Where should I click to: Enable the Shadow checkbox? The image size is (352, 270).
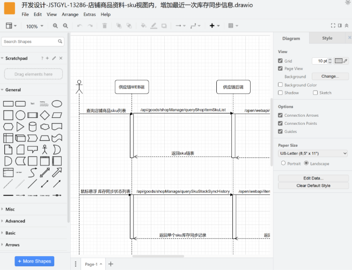point(281,93)
